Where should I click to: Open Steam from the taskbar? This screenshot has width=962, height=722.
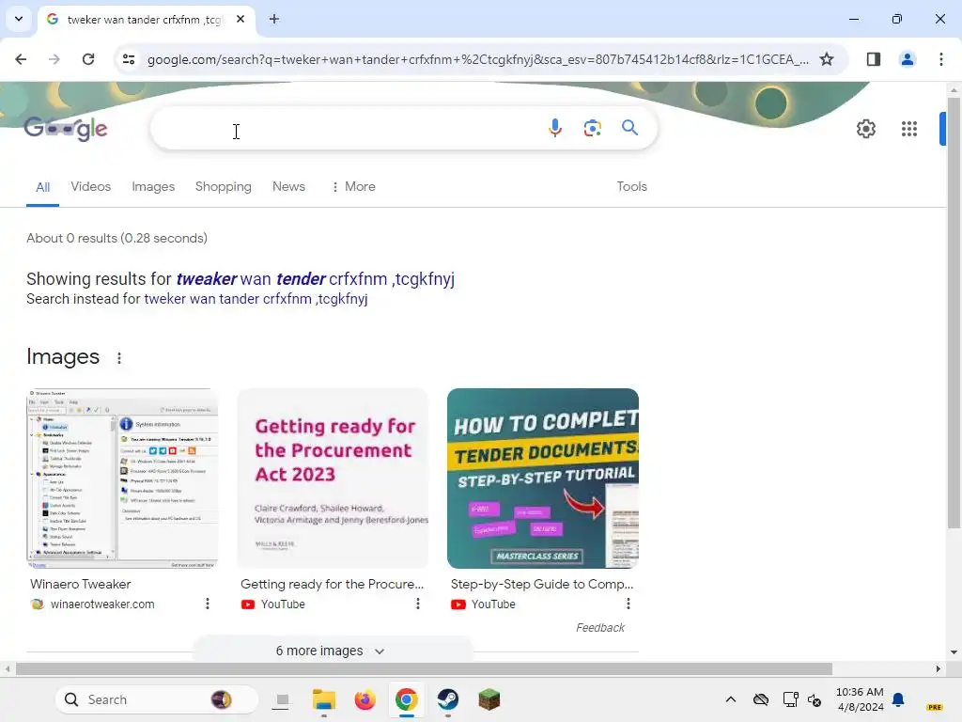(x=448, y=699)
